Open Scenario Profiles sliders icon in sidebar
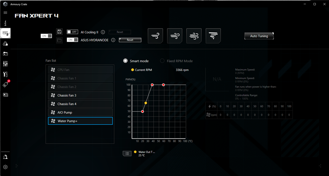Viewport: 329px width, 176px height. coord(5,64)
